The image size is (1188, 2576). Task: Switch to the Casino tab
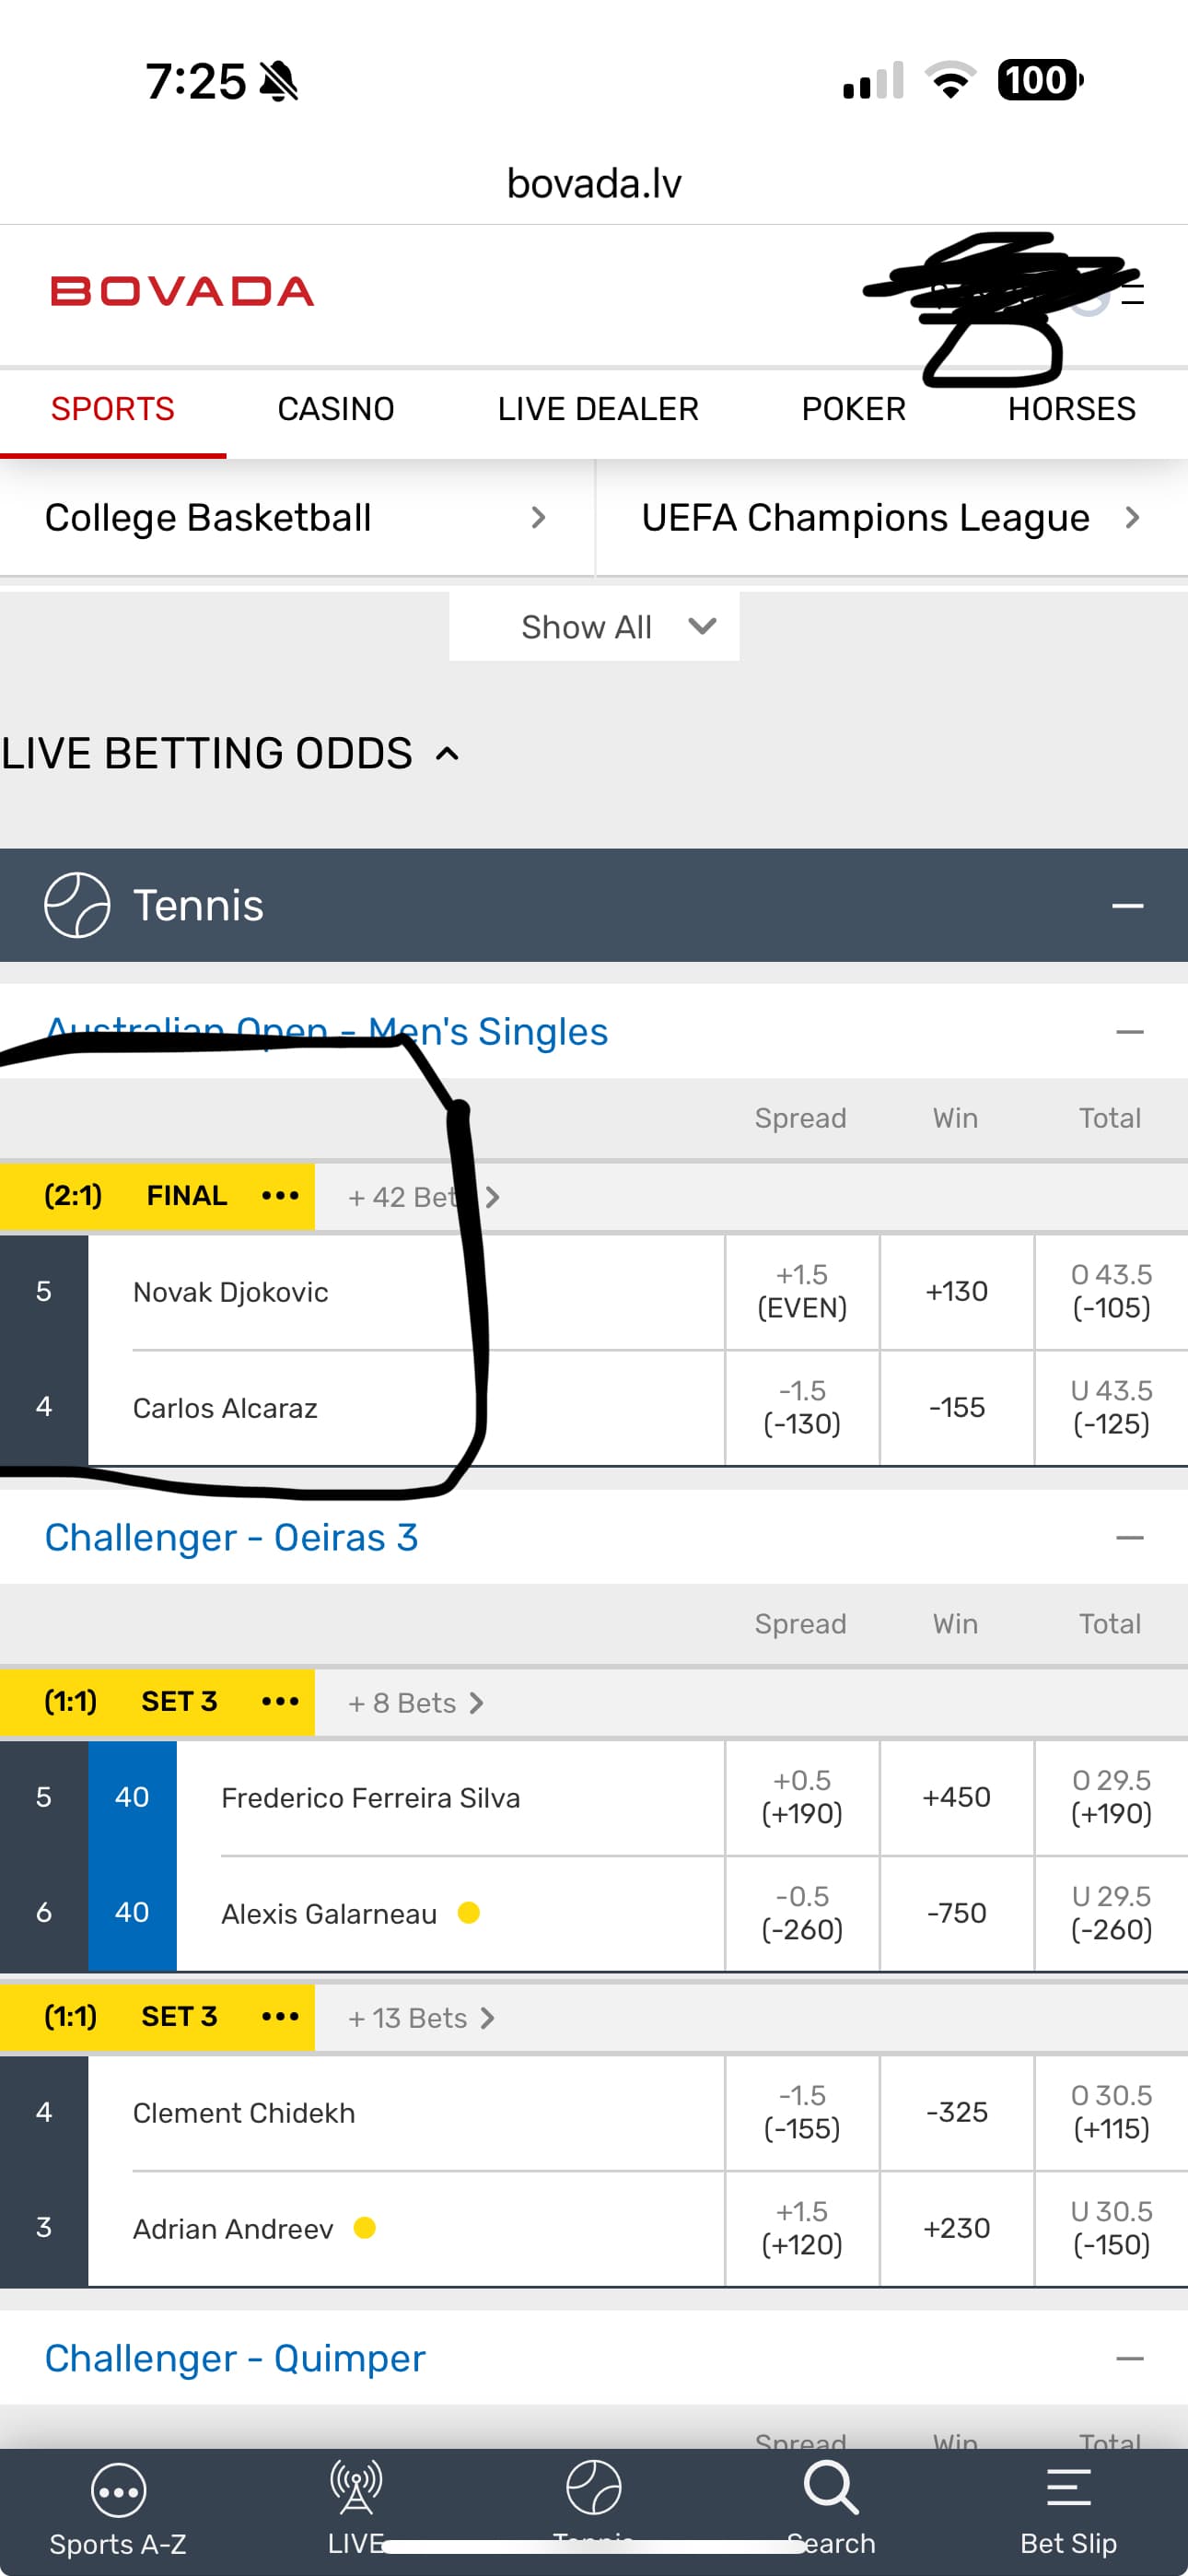tap(336, 409)
